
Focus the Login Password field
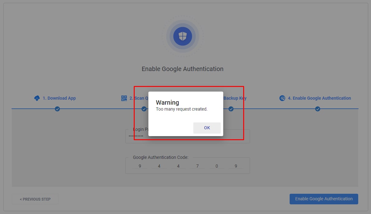tap(187, 136)
